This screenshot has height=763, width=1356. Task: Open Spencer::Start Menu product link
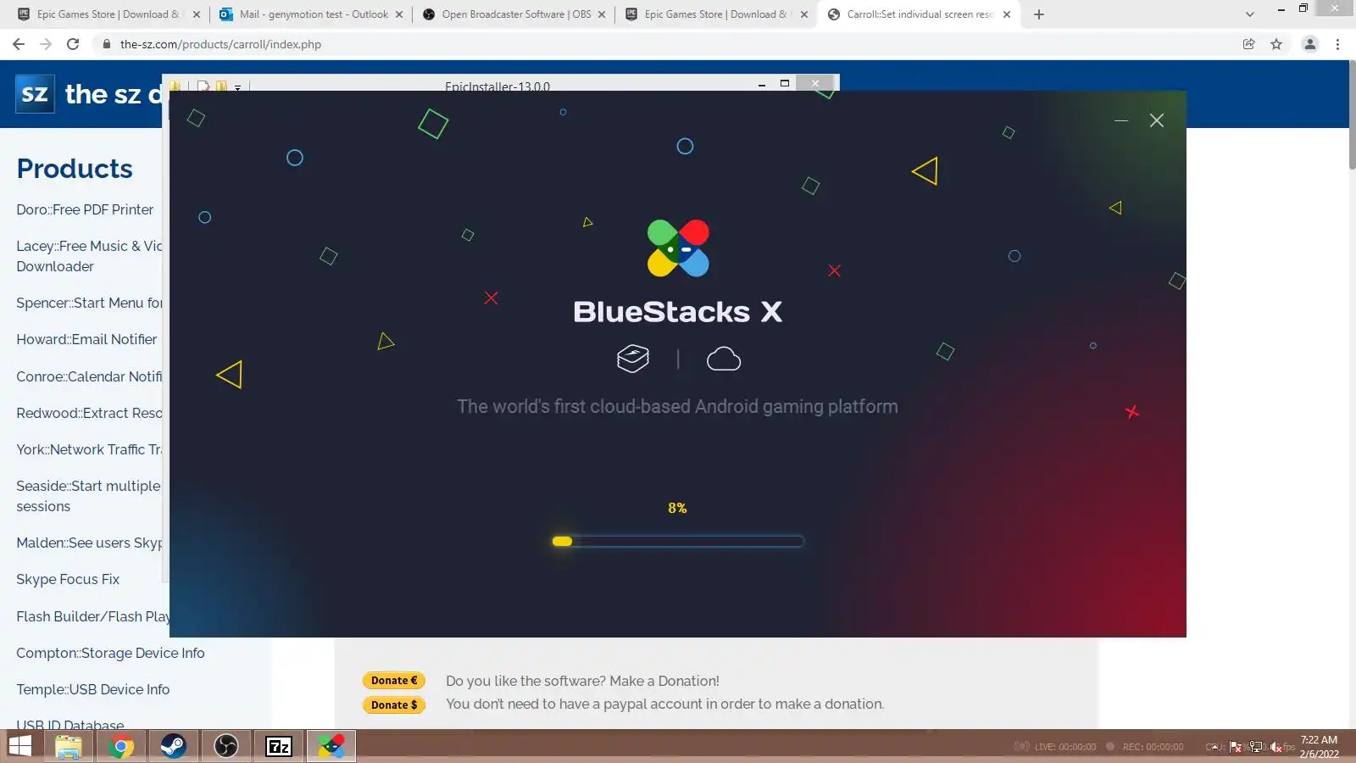pos(89,303)
